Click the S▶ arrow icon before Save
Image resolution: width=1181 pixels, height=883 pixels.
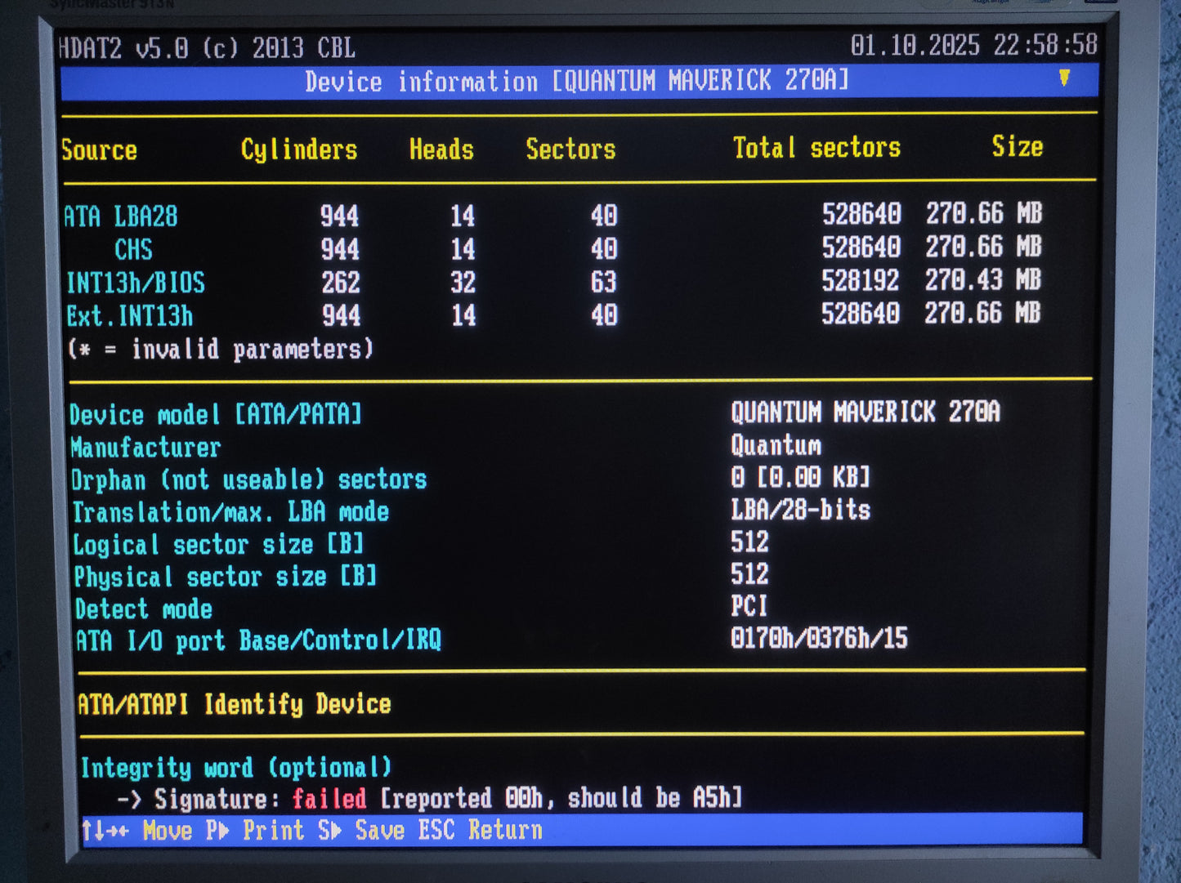[335, 829]
